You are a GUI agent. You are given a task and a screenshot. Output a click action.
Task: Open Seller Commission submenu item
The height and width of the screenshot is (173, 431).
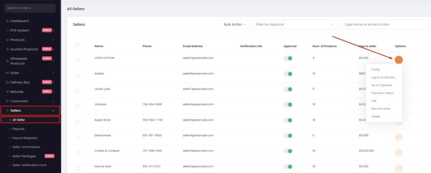[26, 147]
